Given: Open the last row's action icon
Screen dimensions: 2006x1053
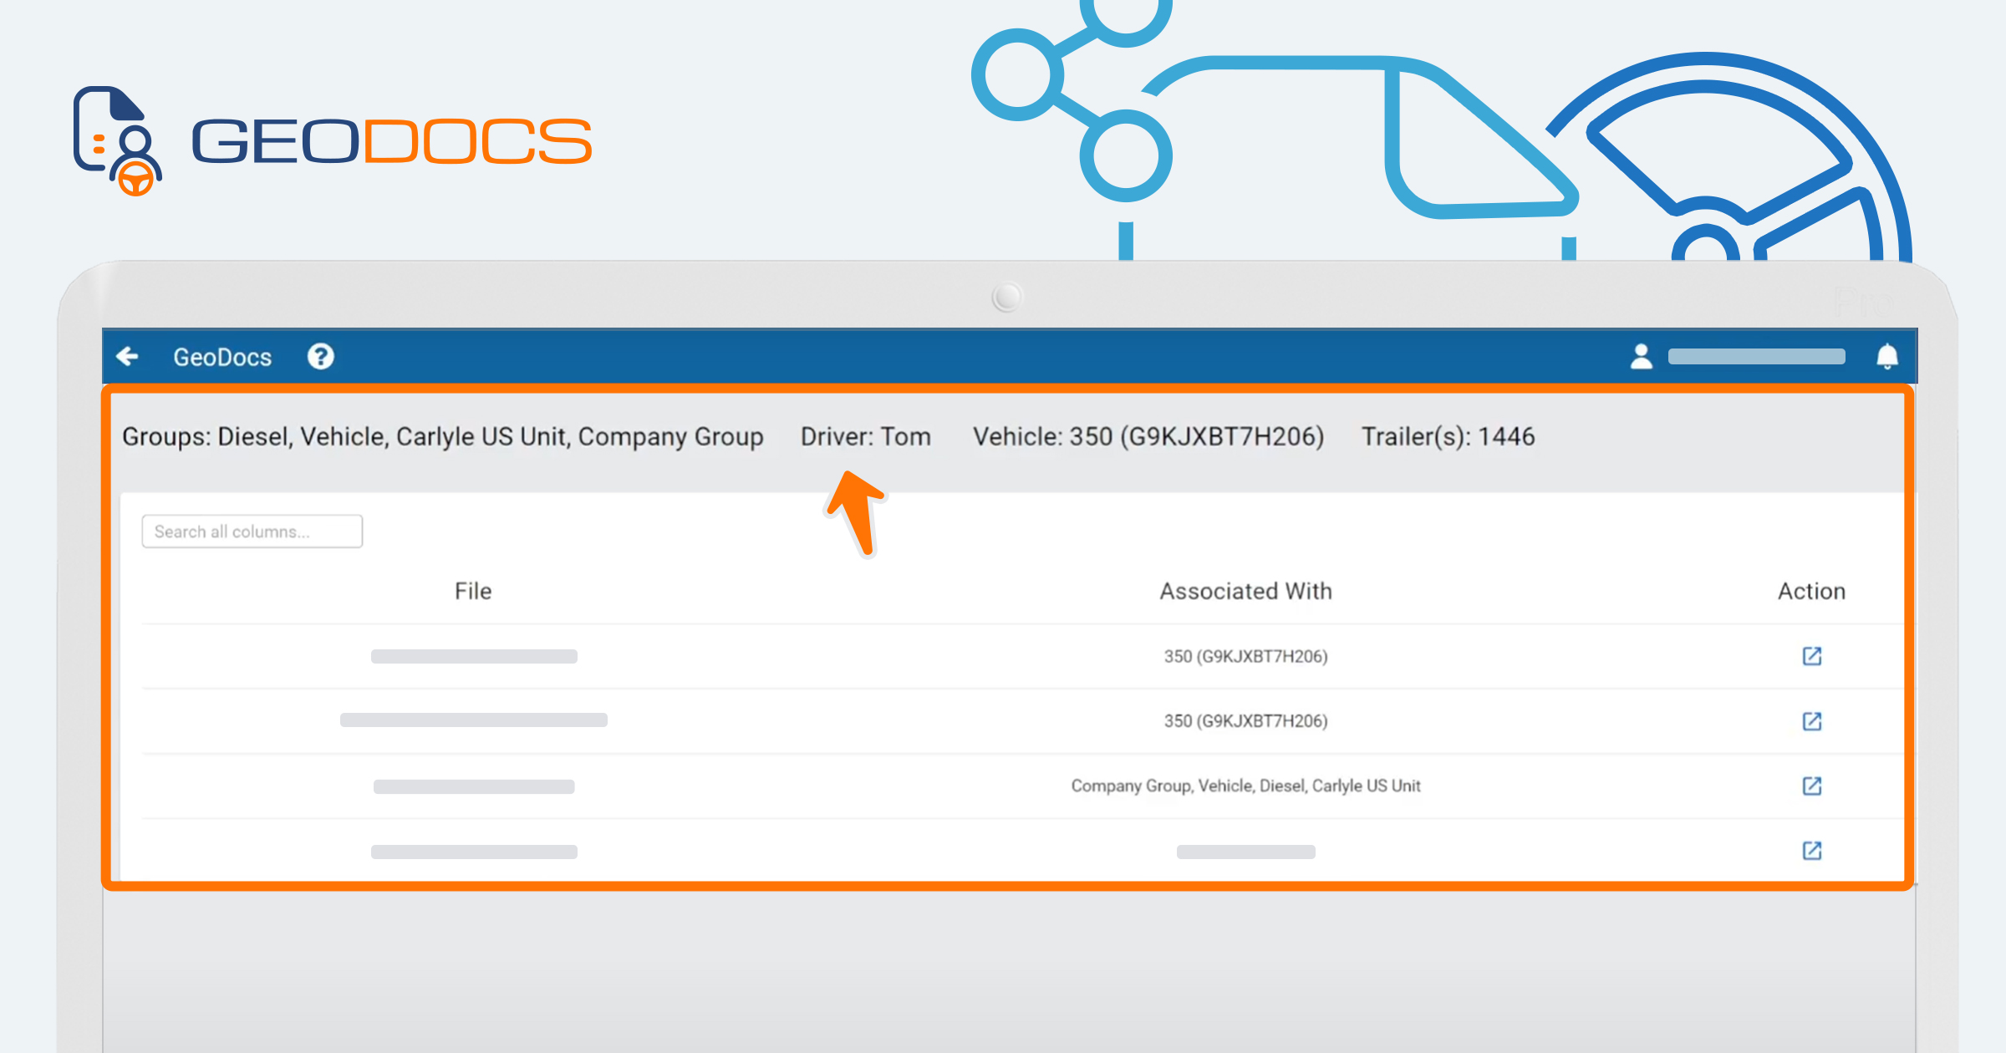Looking at the screenshot, I should click(1812, 851).
